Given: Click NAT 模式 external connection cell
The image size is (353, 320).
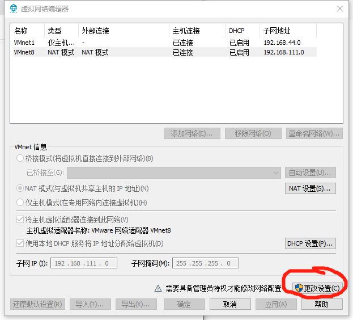Looking at the screenshot, I should coord(95,52).
